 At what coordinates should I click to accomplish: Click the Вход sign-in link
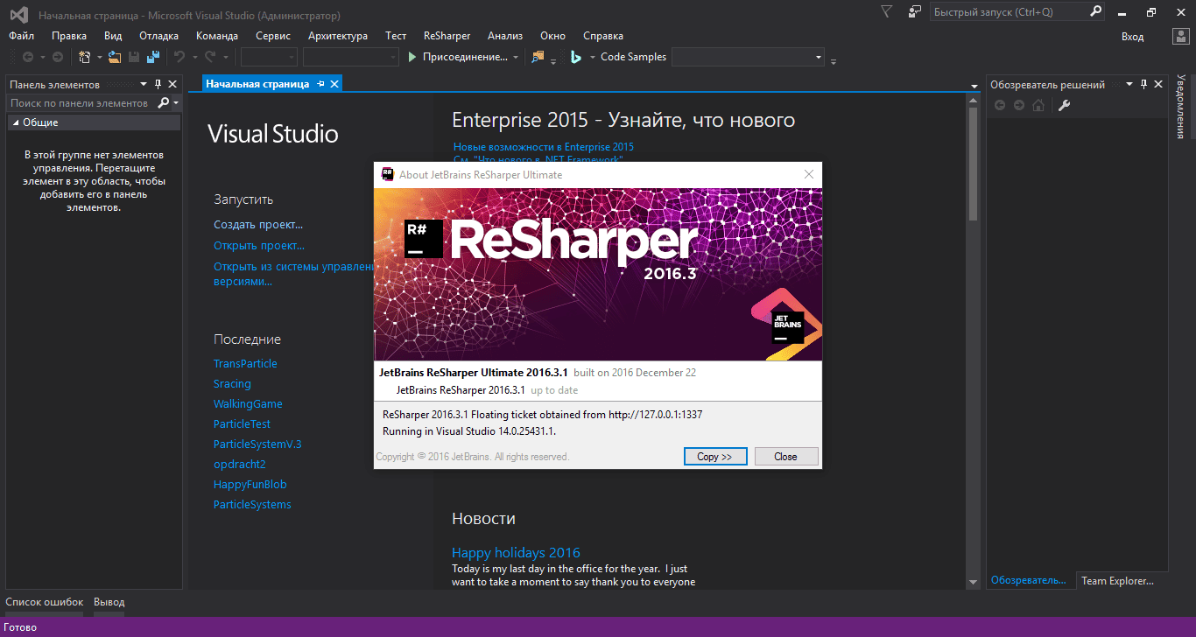point(1132,36)
